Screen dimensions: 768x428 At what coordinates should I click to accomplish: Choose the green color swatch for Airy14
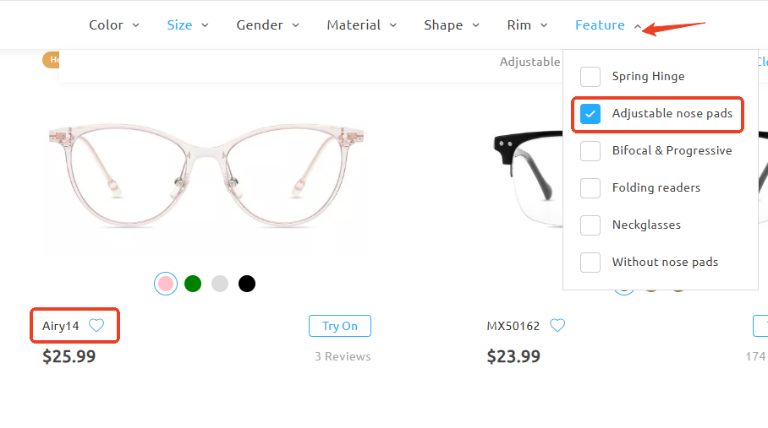[193, 284]
